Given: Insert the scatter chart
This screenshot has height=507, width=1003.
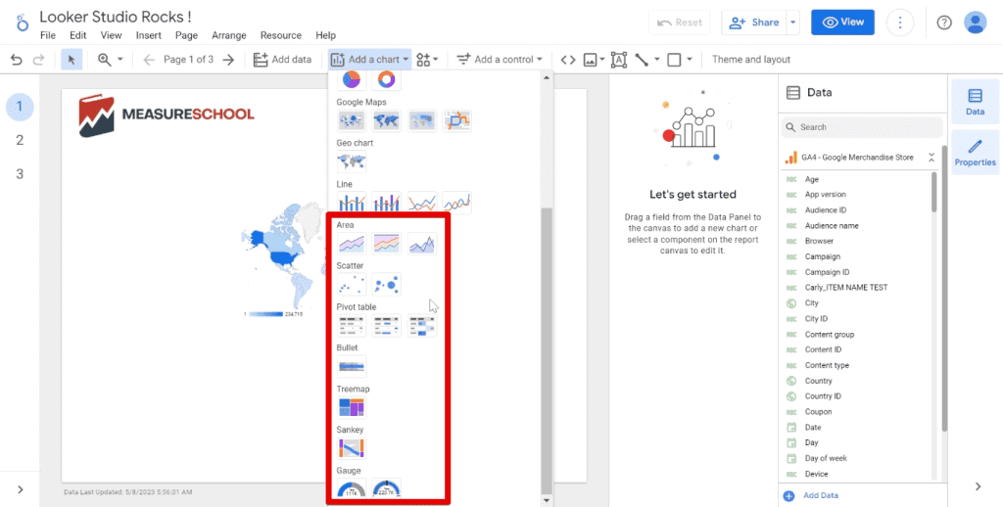Looking at the screenshot, I should pos(352,285).
